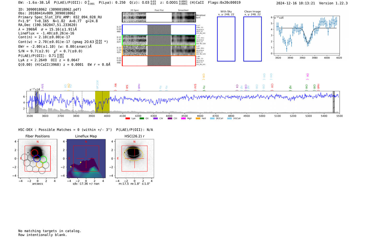This screenshot has width=366, height=249.
Task: Click the red dashed fiber circle
Action: (x=34, y=153)
